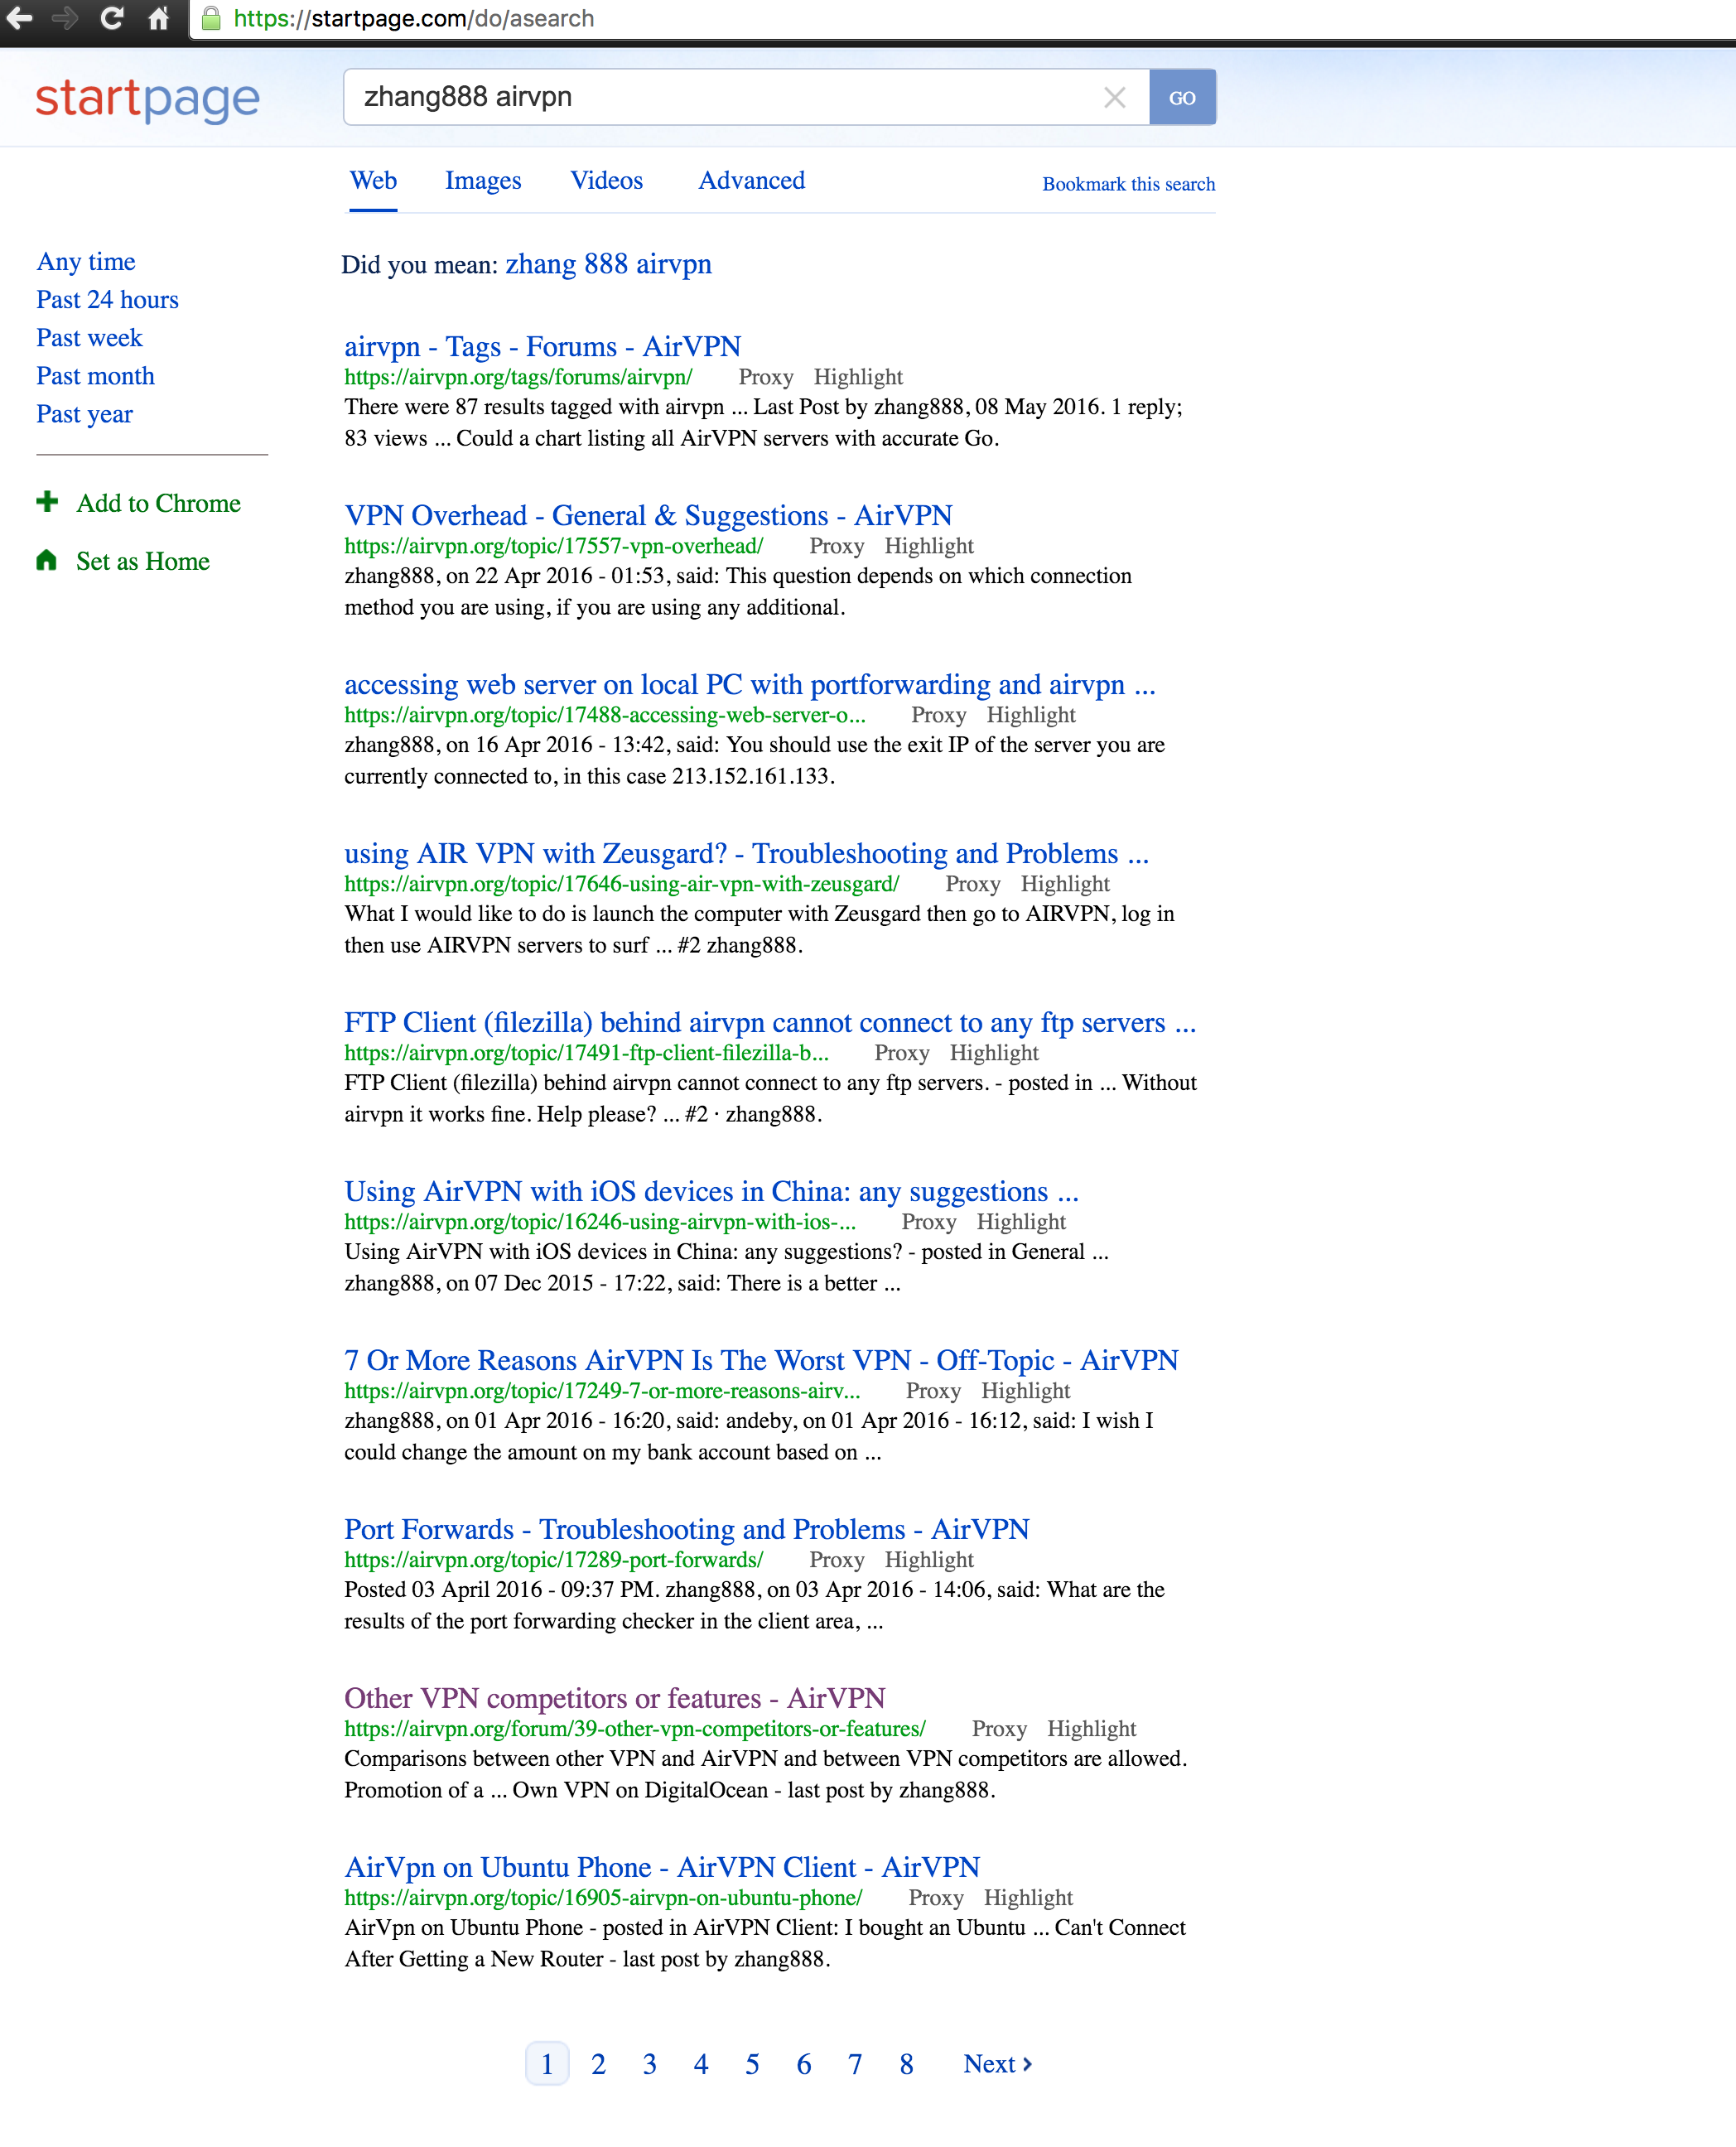Click Proxy for the 7 Or More Reasons result
This screenshot has height=2147, width=1736.
(933, 1391)
